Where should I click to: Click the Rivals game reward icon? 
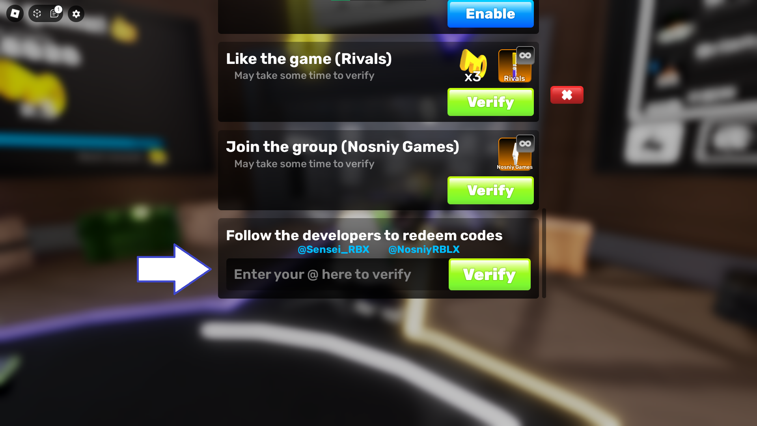514,65
